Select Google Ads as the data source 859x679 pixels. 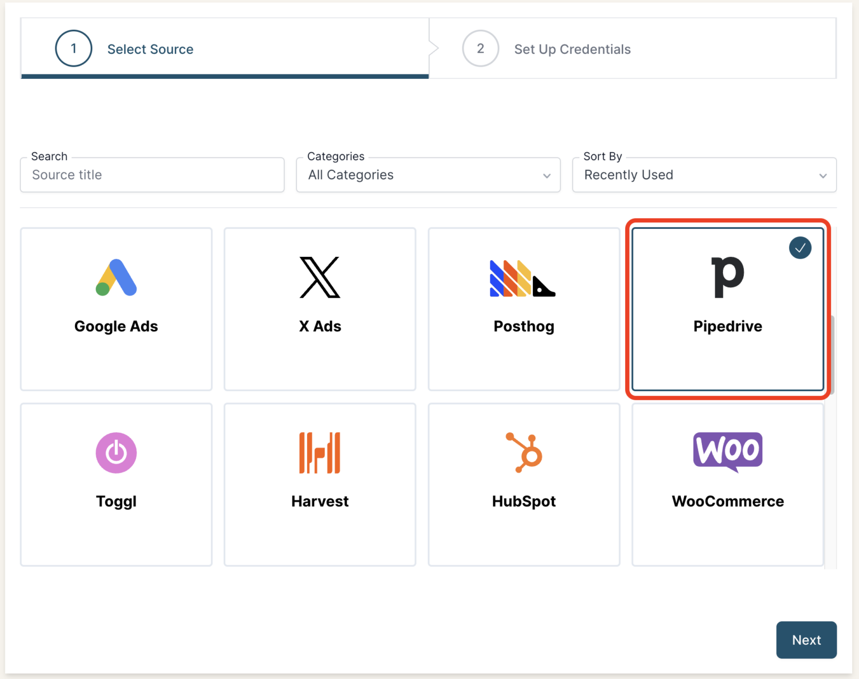tap(116, 308)
